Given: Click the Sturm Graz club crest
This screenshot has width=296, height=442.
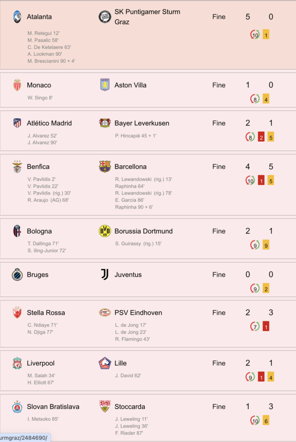Looking at the screenshot, I should (x=105, y=17).
